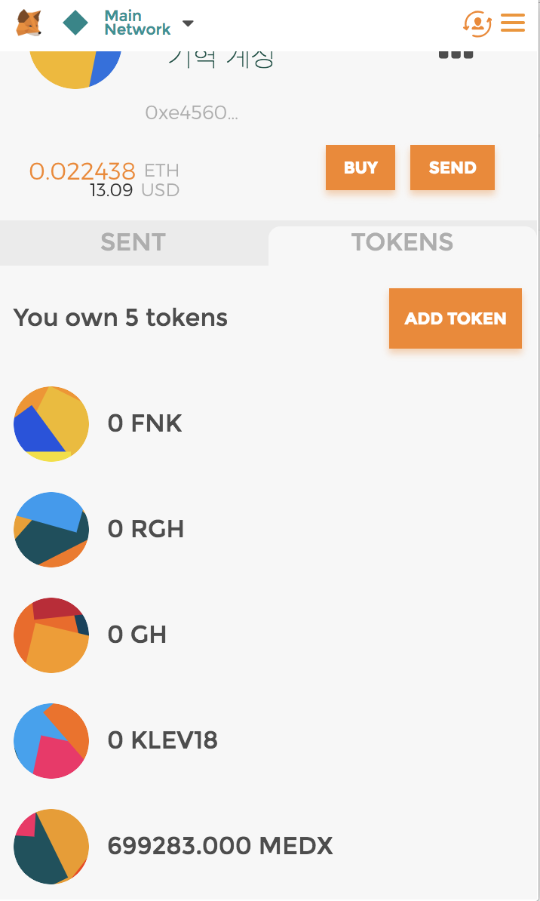540x901 pixels.
Task: Open the account switcher icon
Action: click(477, 23)
